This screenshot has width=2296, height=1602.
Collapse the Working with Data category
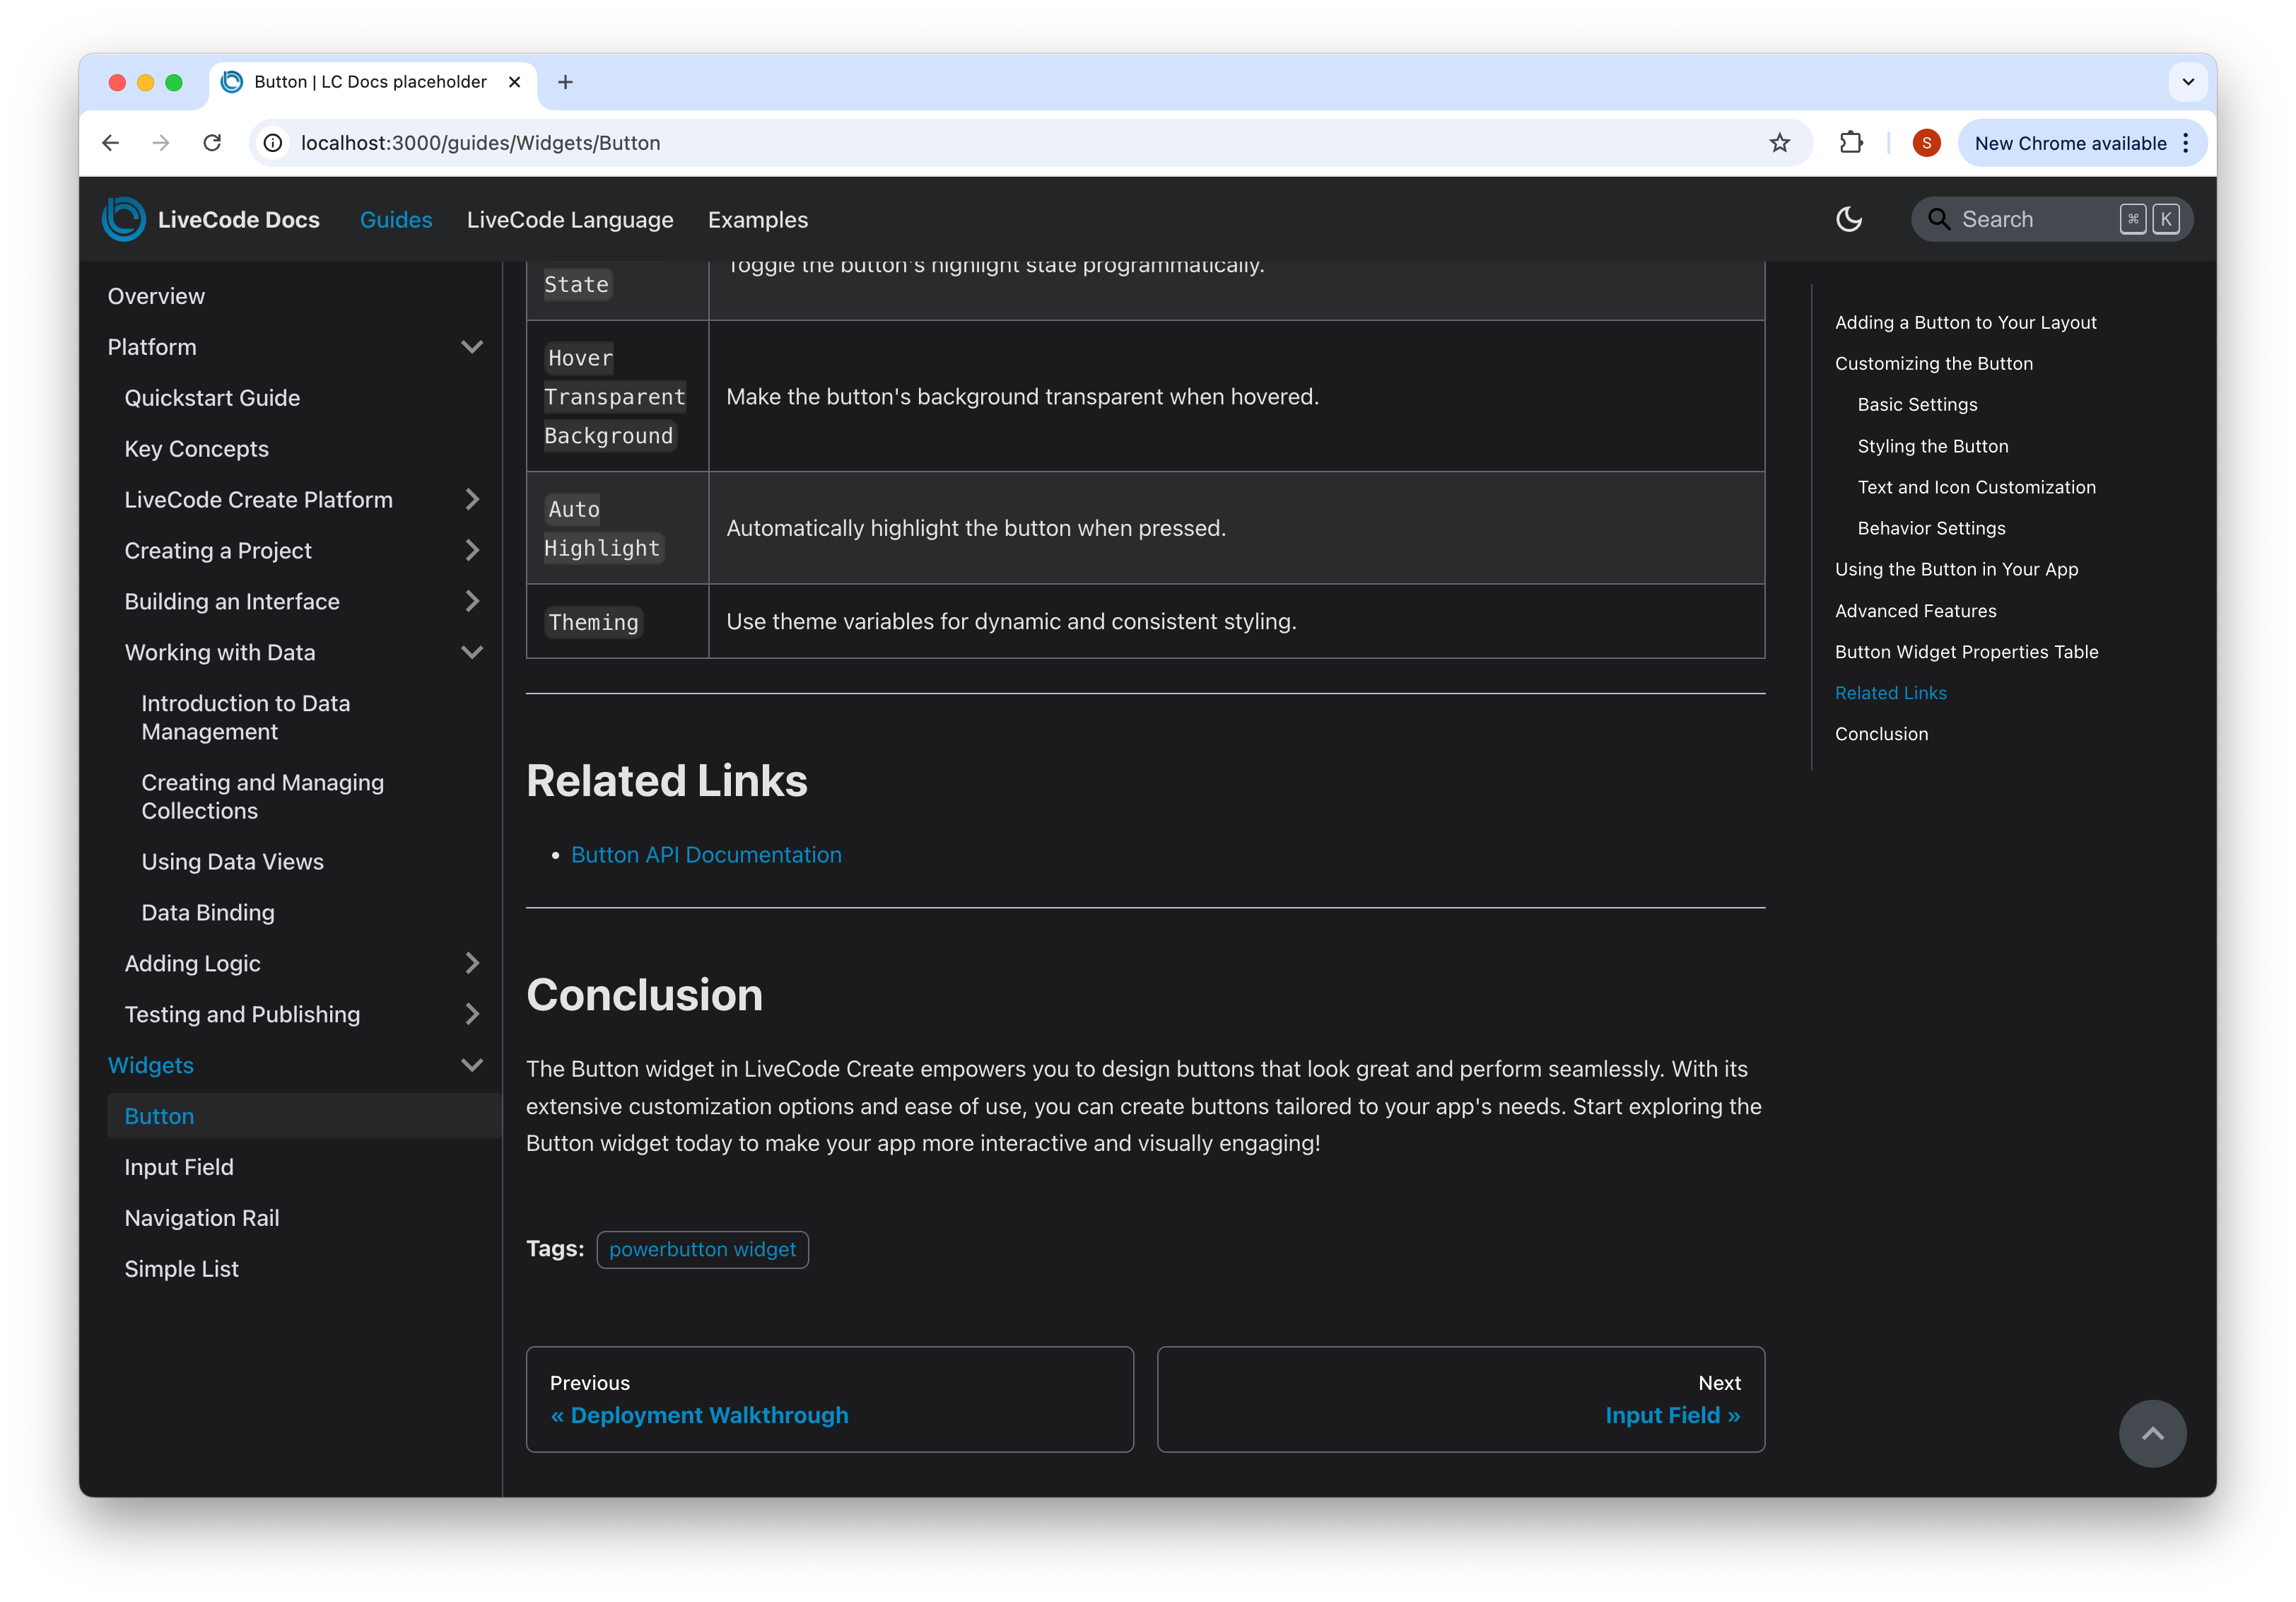471,652
